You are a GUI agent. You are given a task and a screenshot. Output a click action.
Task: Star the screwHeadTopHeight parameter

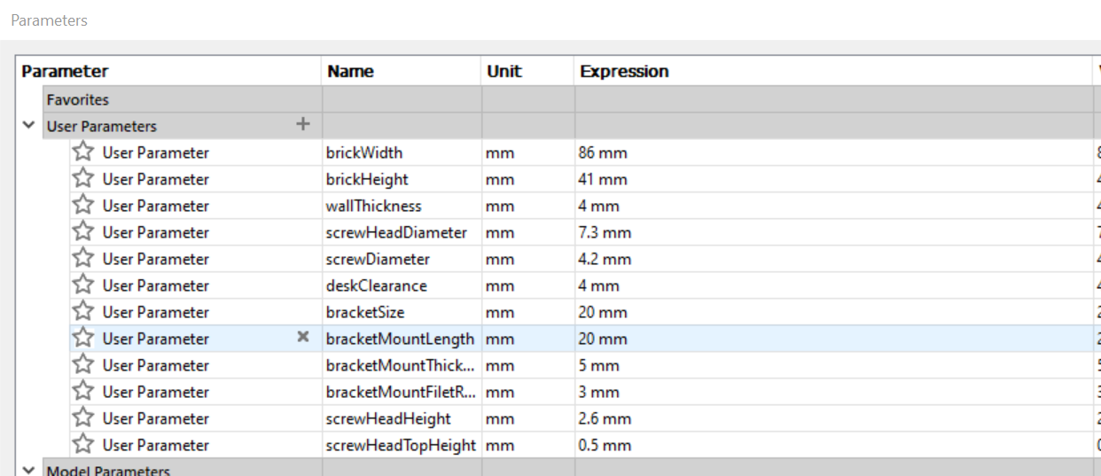tap(83, 444)
